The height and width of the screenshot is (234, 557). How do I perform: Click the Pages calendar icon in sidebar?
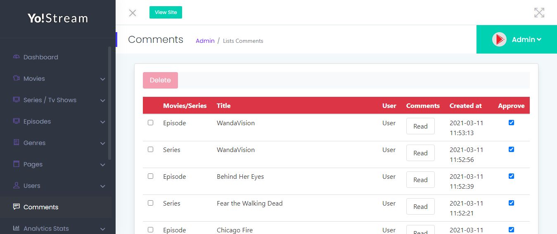coord(17,164)
